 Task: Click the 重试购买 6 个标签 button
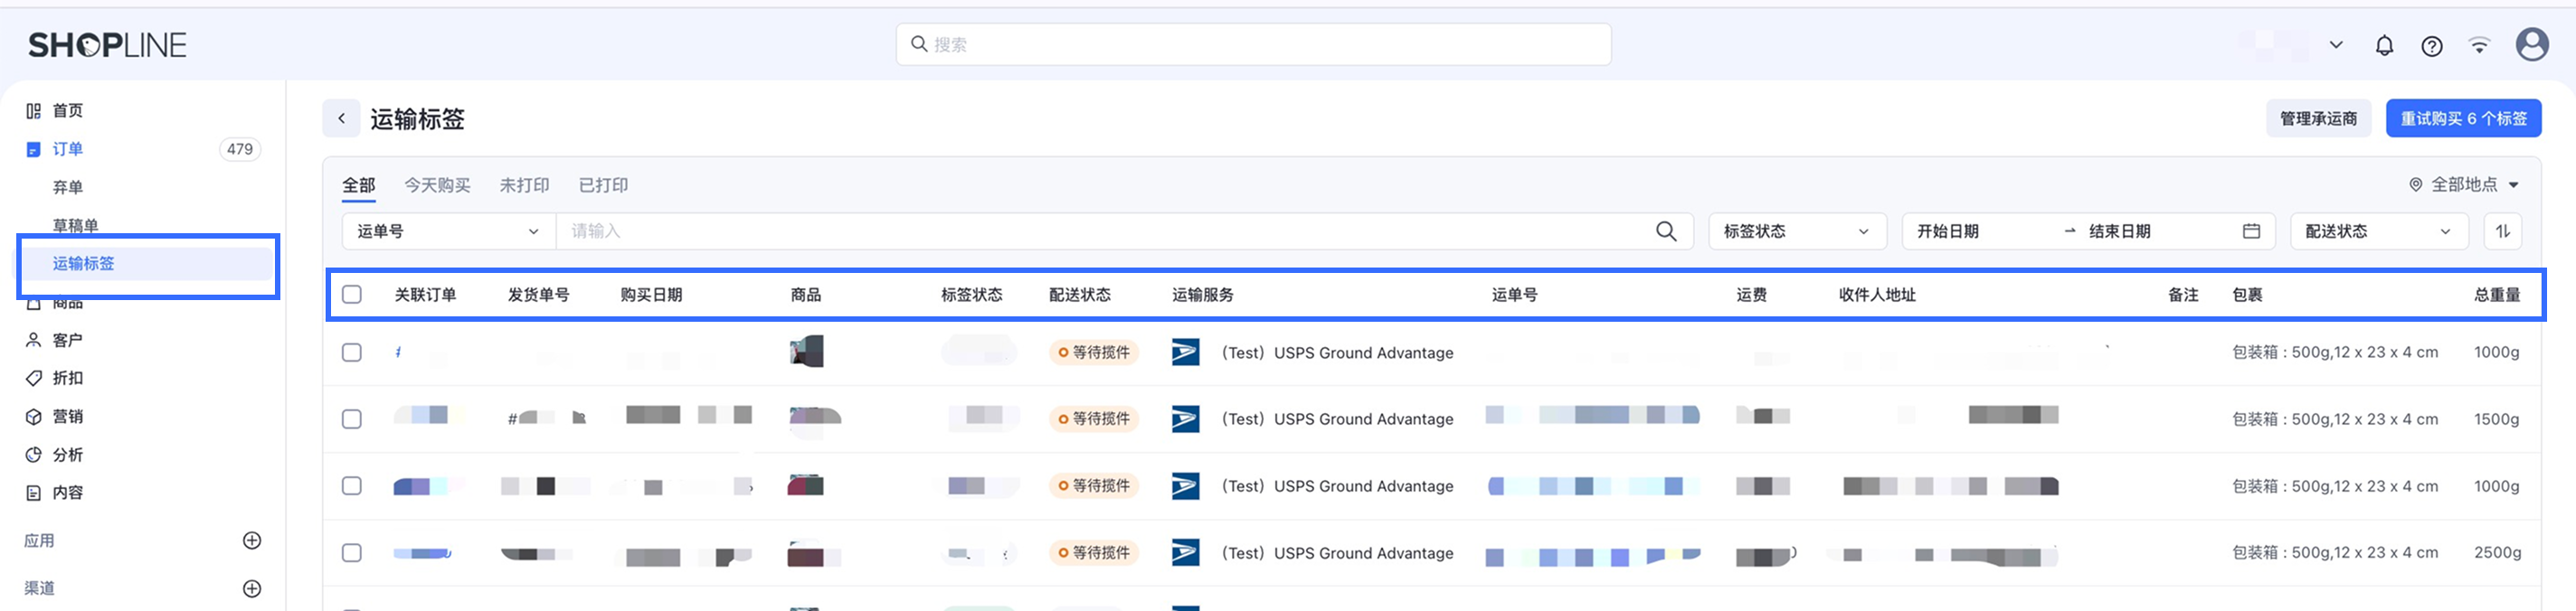(x=2463, y=118)
